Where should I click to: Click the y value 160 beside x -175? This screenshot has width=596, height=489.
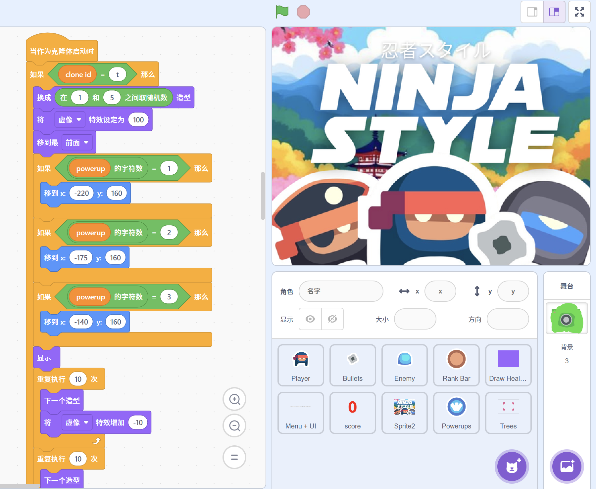tap(115, 258)
